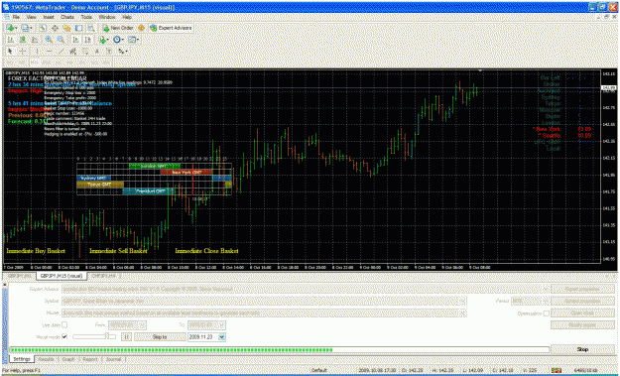Click the New Order button

pyautogui.click(x=118, y=28)
